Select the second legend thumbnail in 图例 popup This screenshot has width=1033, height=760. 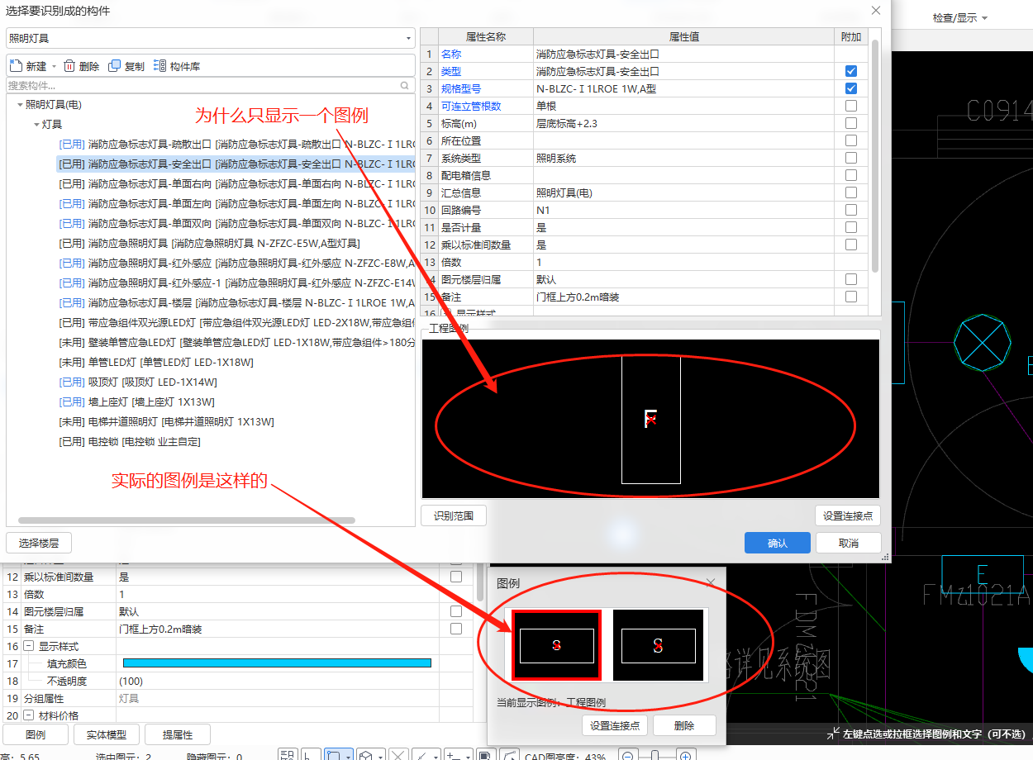(x=658, y=645)
